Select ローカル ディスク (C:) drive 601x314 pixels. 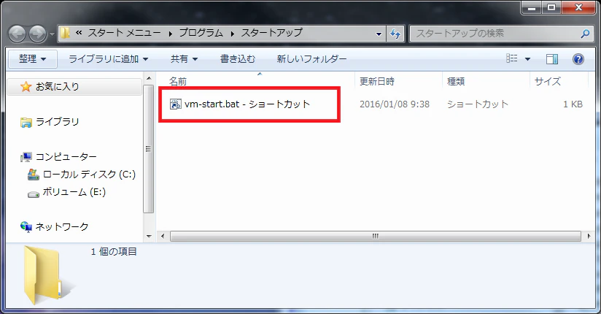coord(89,175)
